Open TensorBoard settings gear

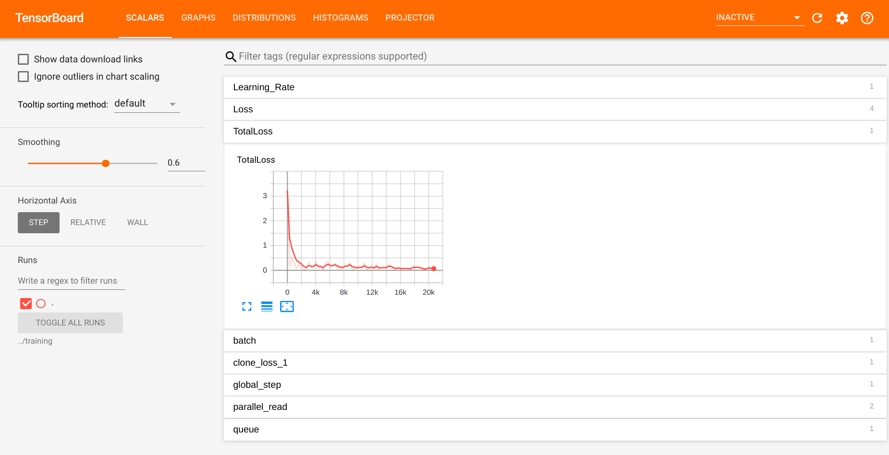pos(842,18)
